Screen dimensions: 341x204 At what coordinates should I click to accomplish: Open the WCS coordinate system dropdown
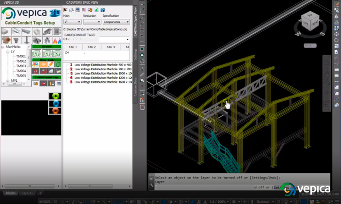tap(310, 46)
